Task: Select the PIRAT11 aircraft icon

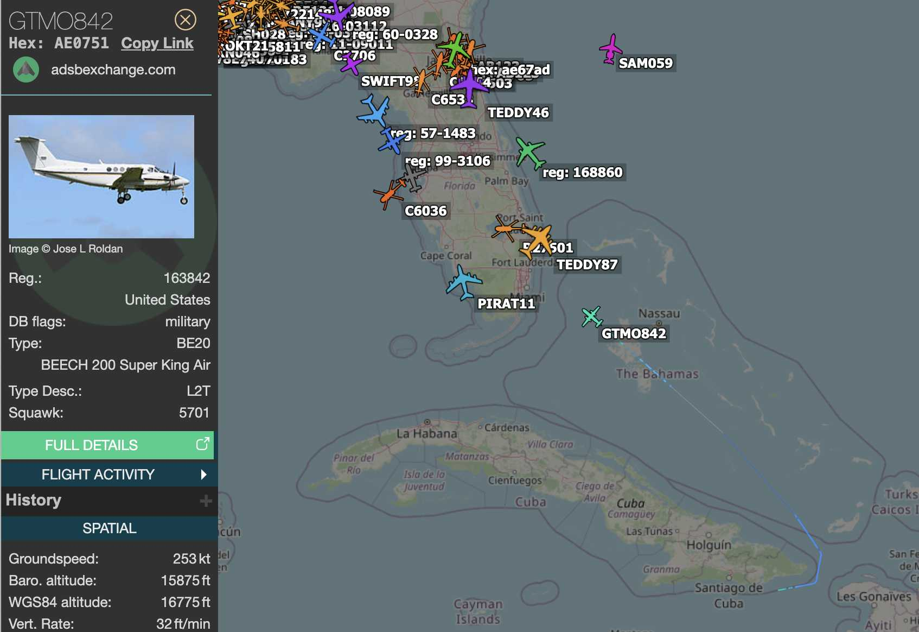Action: tap(463, 282)
